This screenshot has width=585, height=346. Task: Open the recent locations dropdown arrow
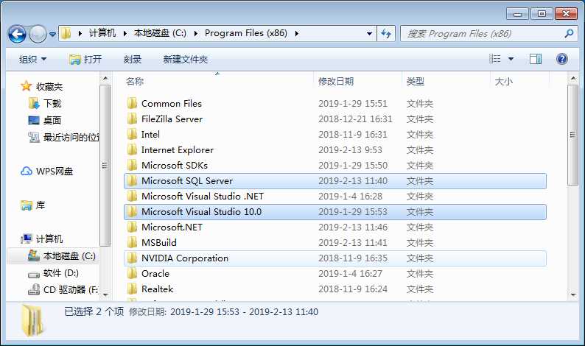tap(52, 35)
